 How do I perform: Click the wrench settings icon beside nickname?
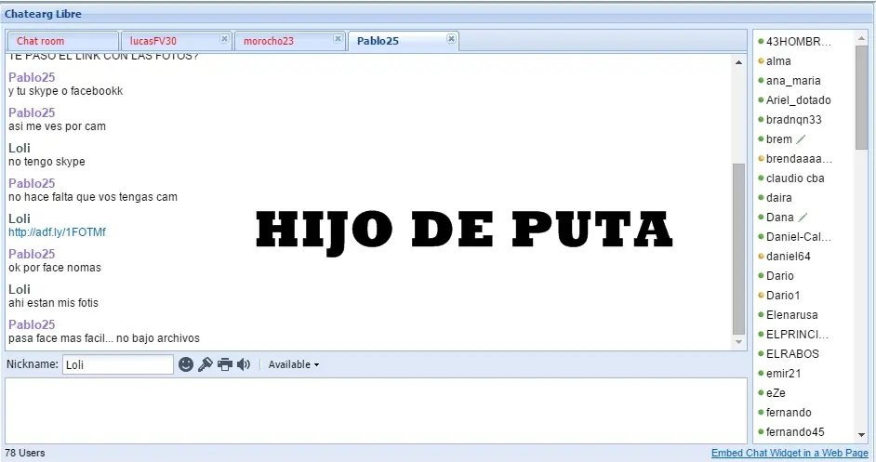[x=205, y=364]
